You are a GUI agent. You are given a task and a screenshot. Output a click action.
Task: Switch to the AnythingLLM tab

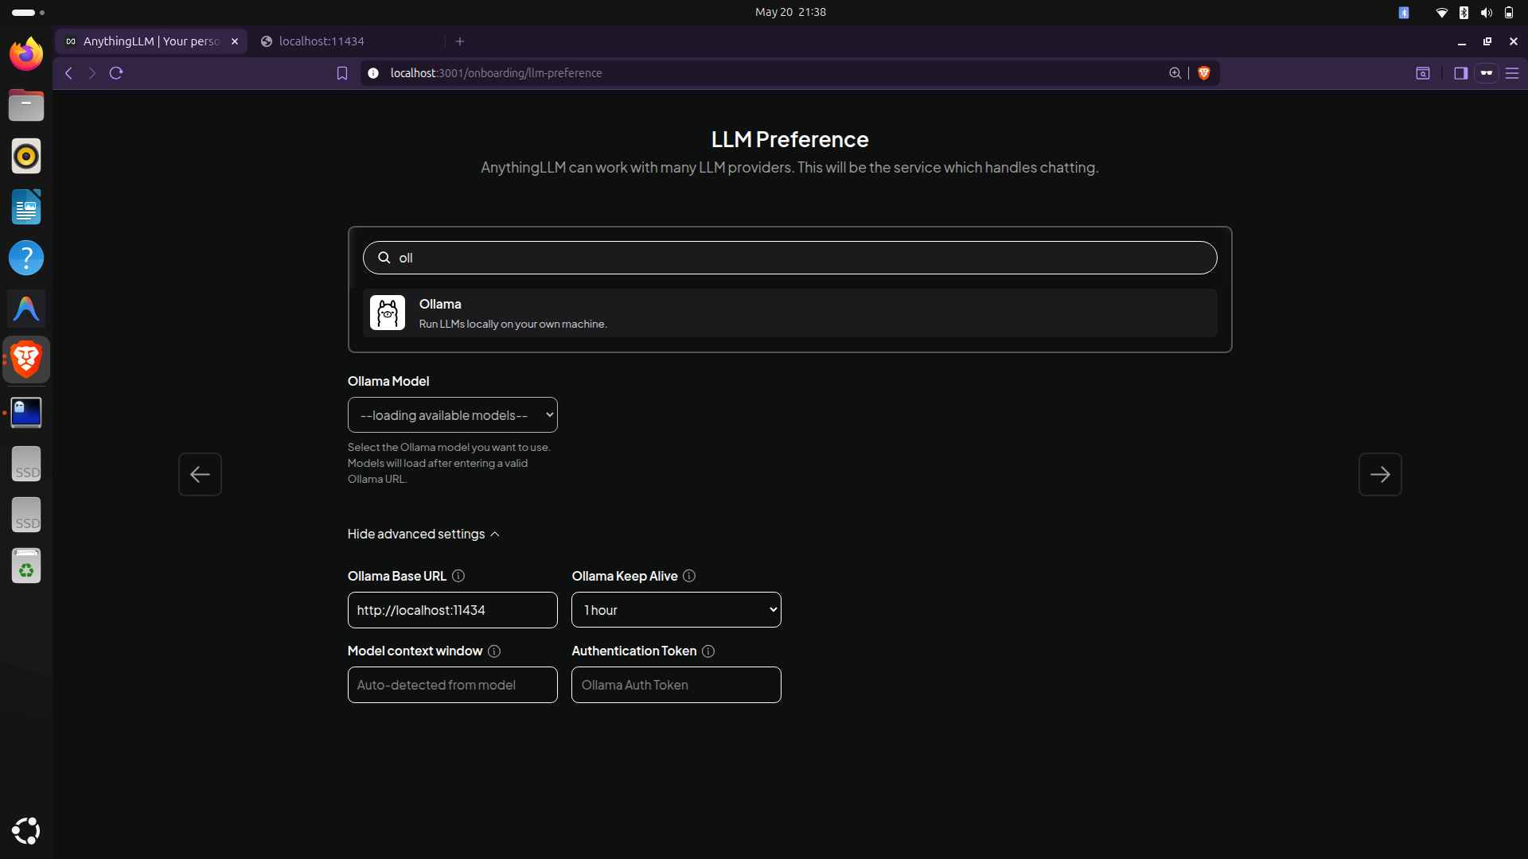click(151, 41)
